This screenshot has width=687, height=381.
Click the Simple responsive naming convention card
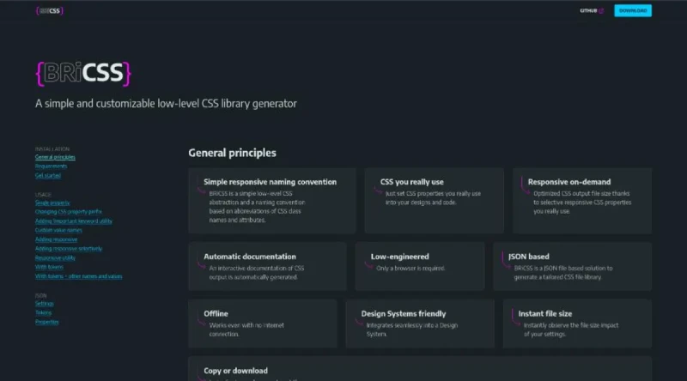click(270, 201)
